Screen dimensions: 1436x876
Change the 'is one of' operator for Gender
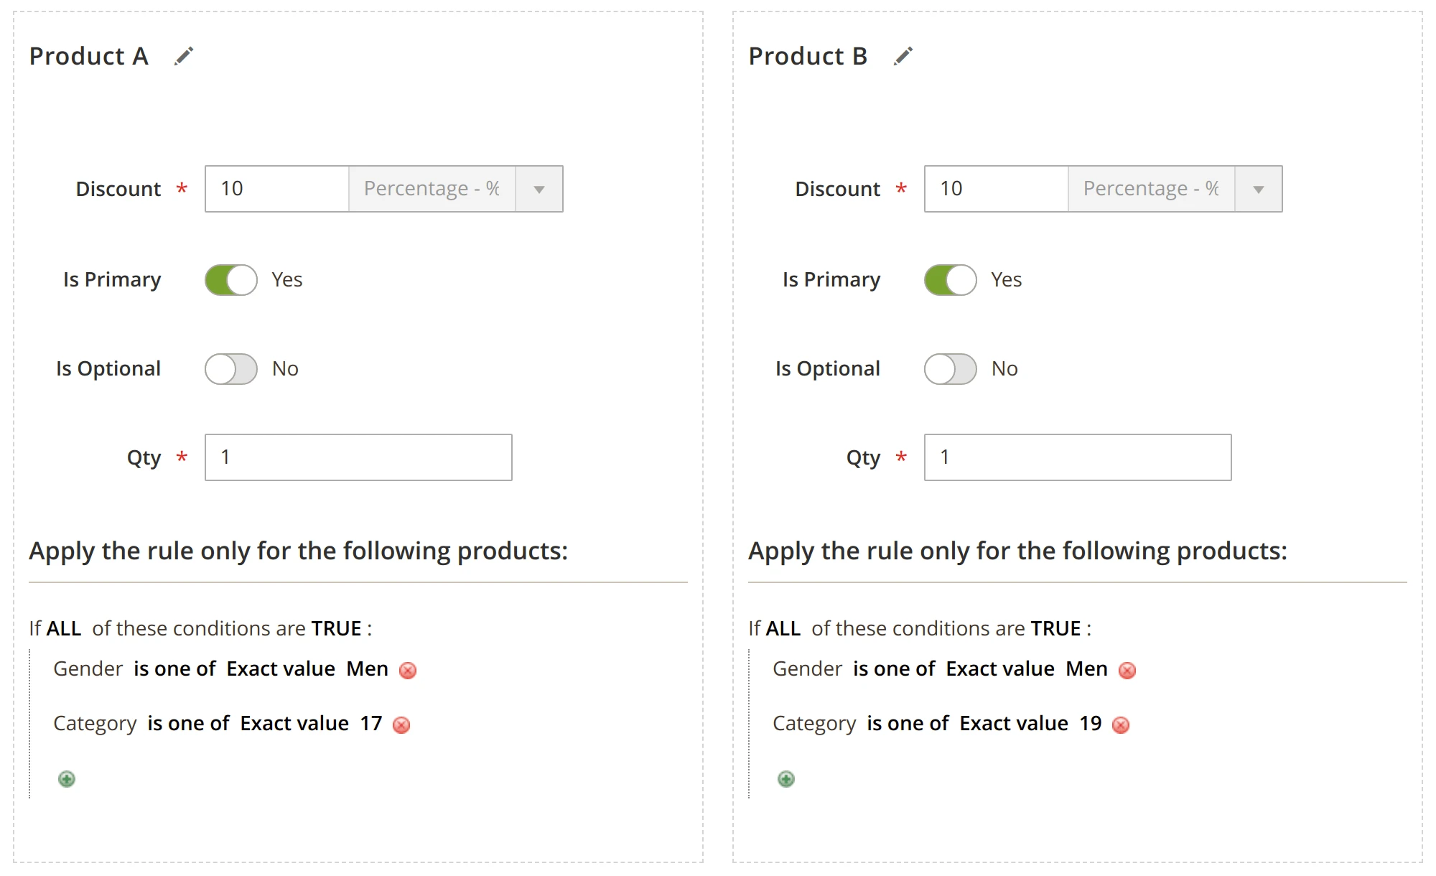(x=174, y=668)
